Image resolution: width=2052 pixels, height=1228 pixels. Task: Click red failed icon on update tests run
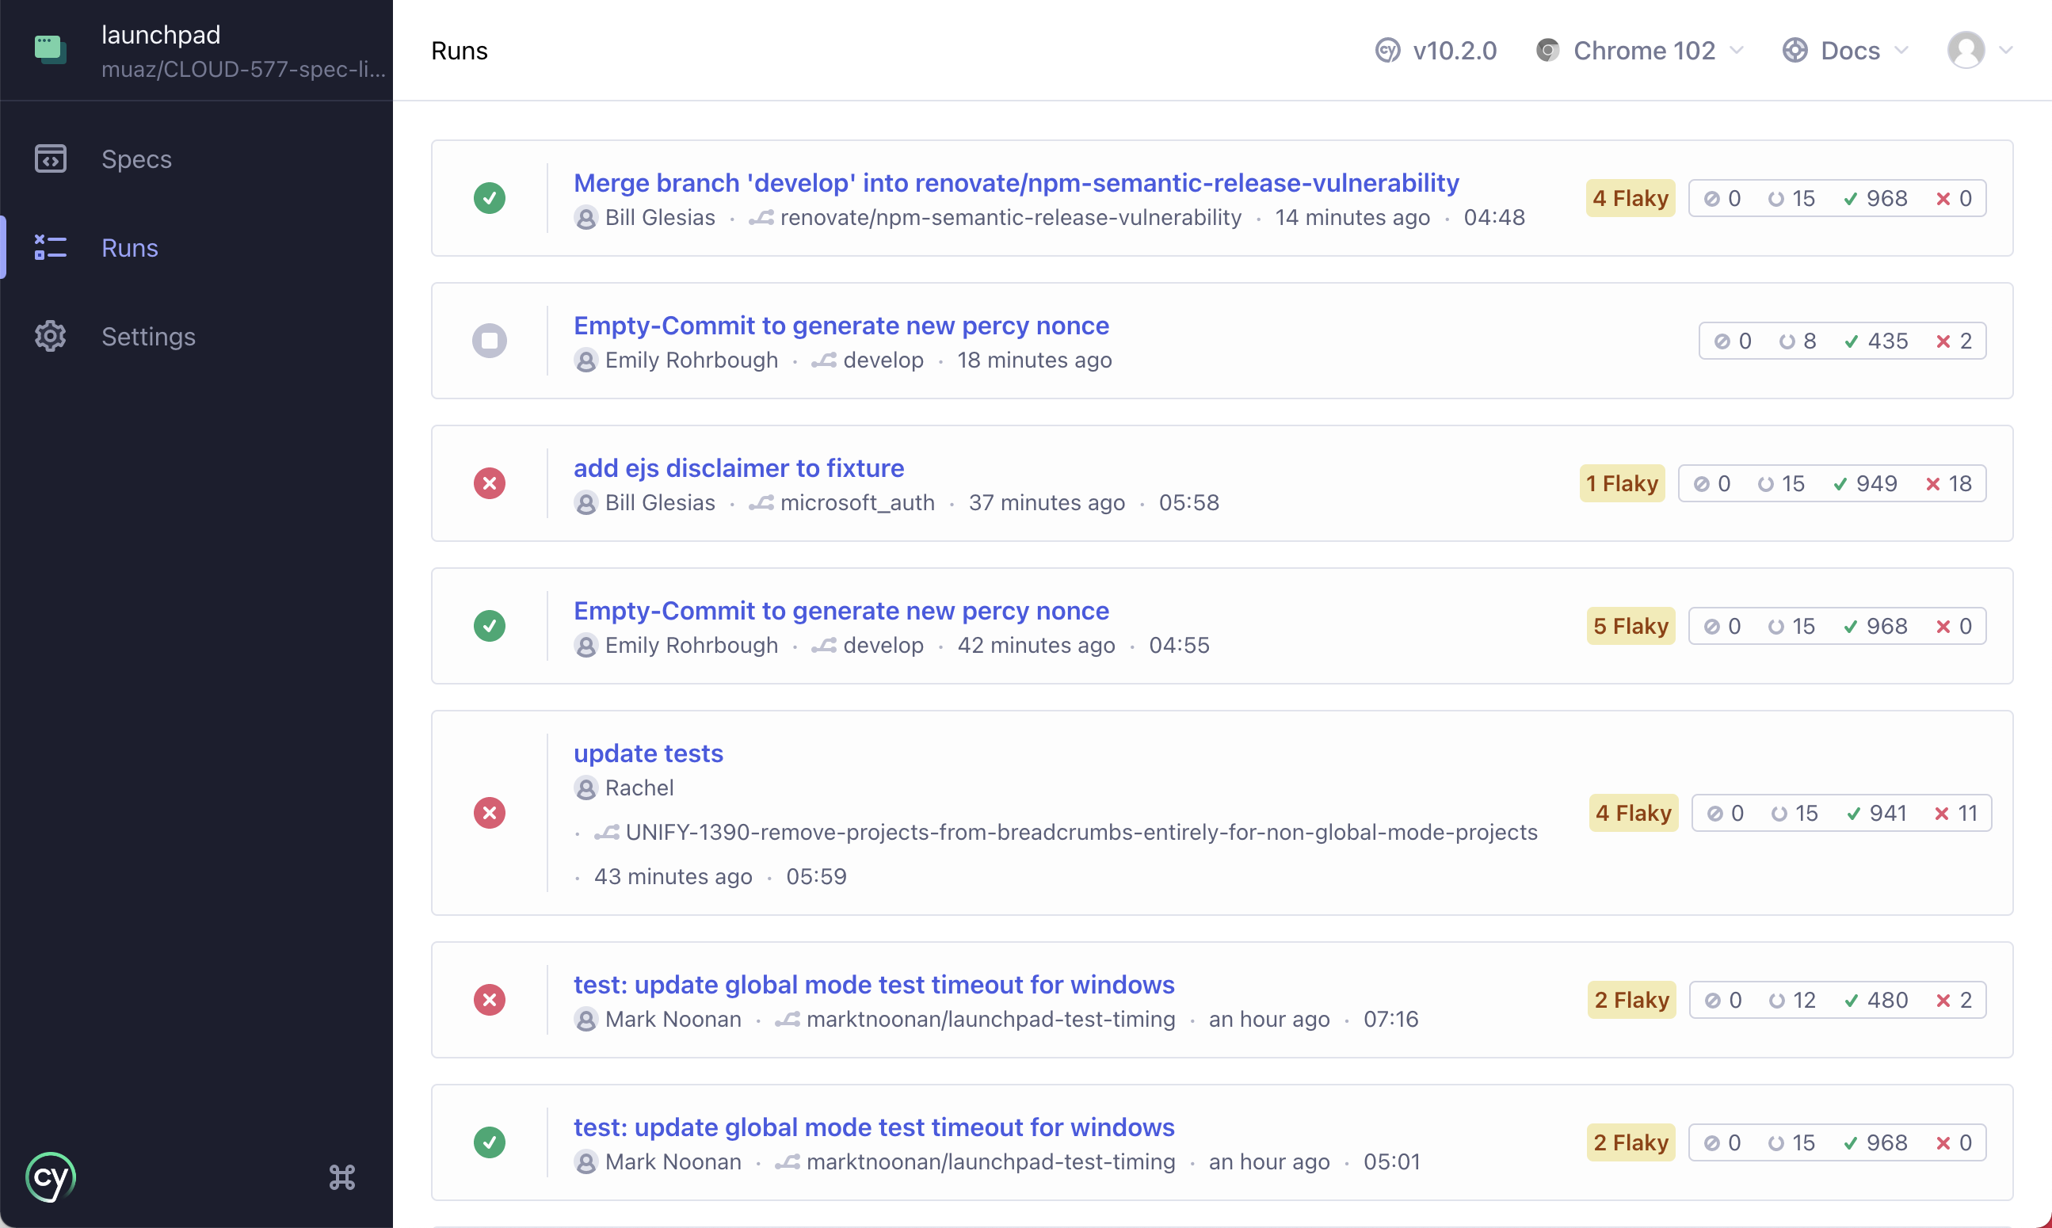[490, 813]
